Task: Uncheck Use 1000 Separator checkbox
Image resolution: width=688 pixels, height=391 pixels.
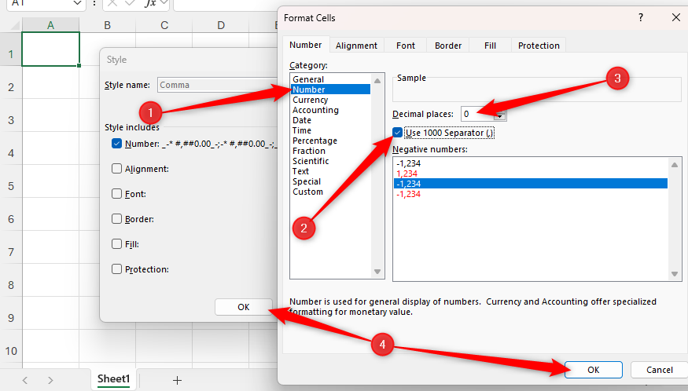Action: click(x=398, y=133)
